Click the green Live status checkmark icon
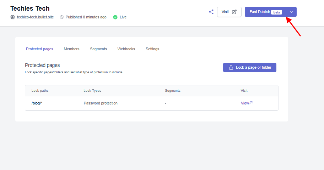The height and width of the screenshot is (170, 324). click(115, 17)
